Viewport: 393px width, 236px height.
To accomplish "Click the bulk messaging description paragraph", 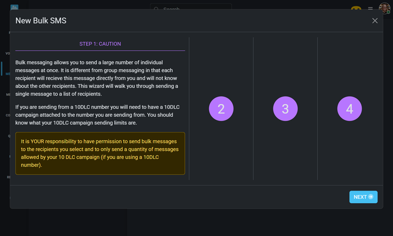I will point(97,78).
